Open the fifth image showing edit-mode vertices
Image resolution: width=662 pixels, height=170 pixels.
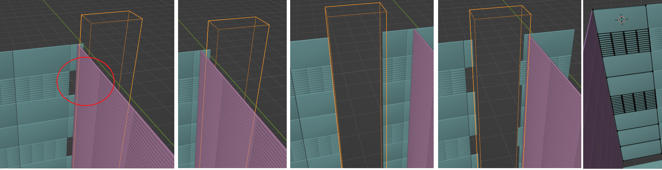pos(622,84)
